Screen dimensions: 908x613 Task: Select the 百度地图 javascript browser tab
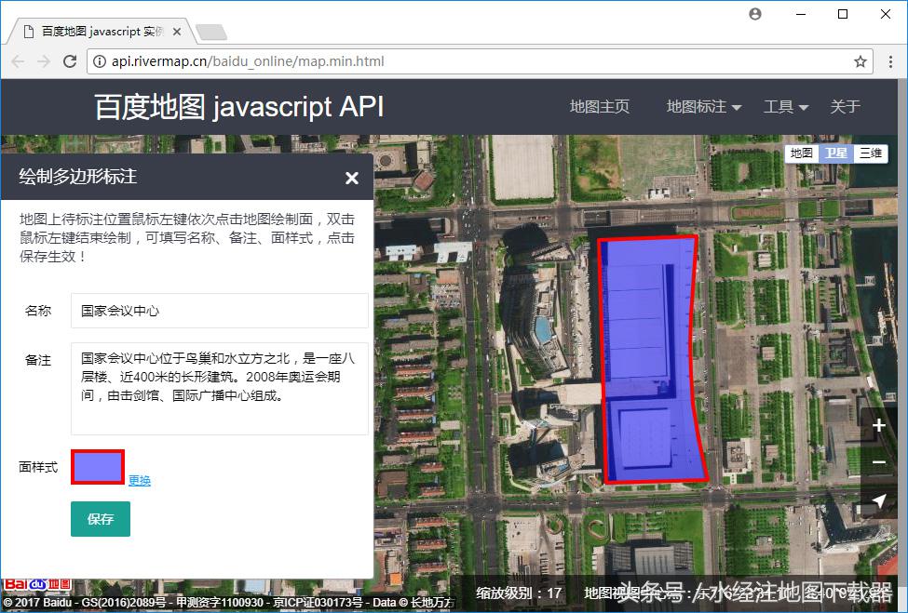(93, 30)
